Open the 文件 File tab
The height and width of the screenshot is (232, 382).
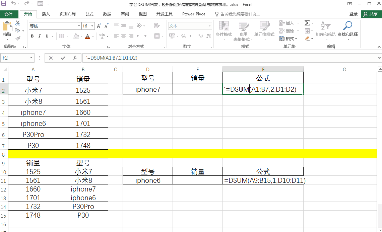(9, 14)
